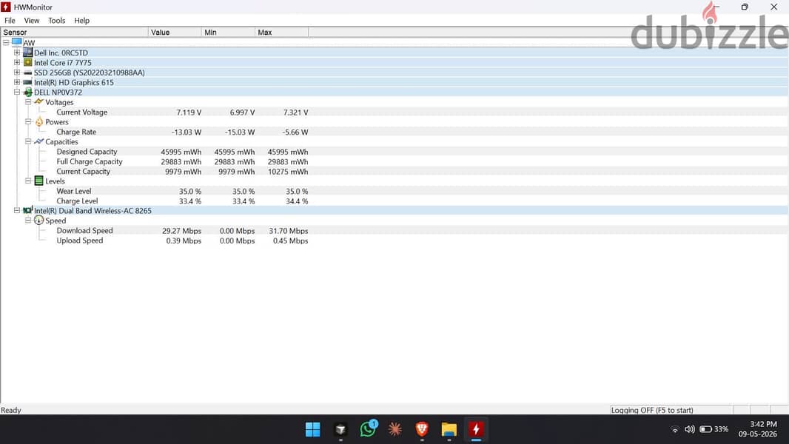Click the HWMonitor taskbar icon
Image resolution: width=789 pixels, height=444 pixels.
tap(476, 429)
